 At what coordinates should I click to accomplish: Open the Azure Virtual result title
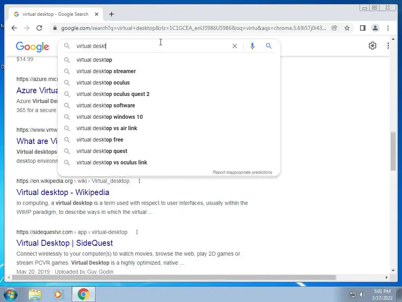37,90
